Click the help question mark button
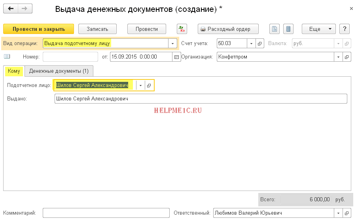 (345, 29)
